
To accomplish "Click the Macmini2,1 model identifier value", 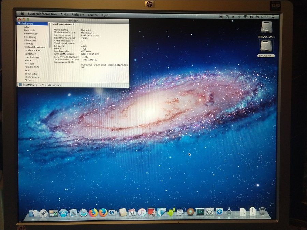I will click(x=87, y=33).
